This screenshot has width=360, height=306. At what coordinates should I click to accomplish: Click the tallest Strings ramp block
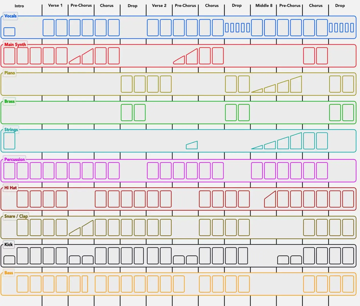coord(296,141)
